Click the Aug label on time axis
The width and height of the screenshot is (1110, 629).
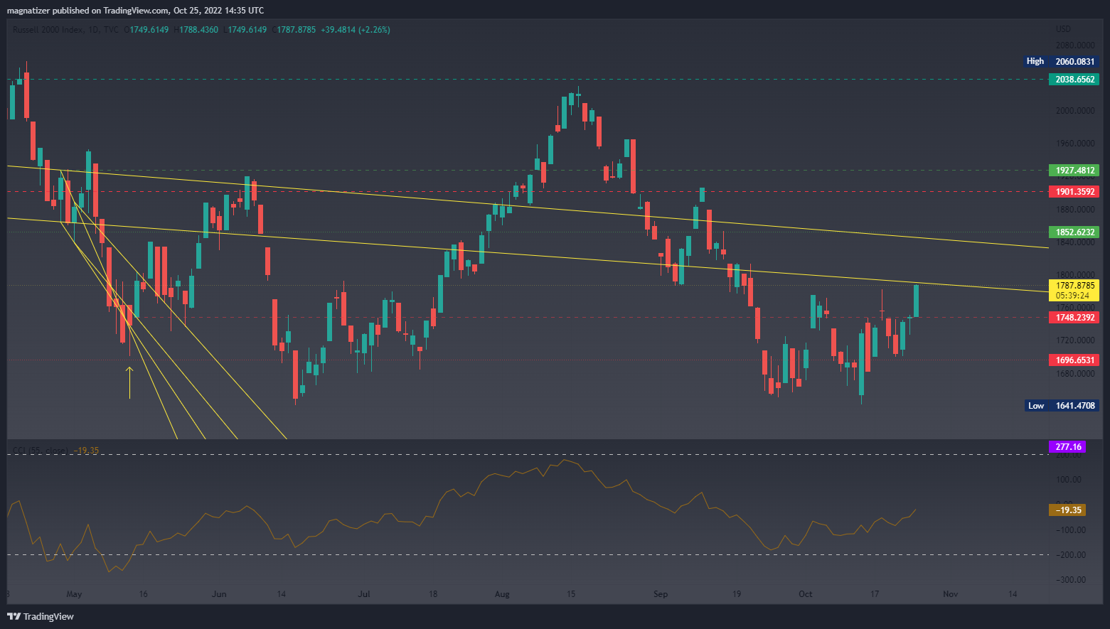pos(502,594)
